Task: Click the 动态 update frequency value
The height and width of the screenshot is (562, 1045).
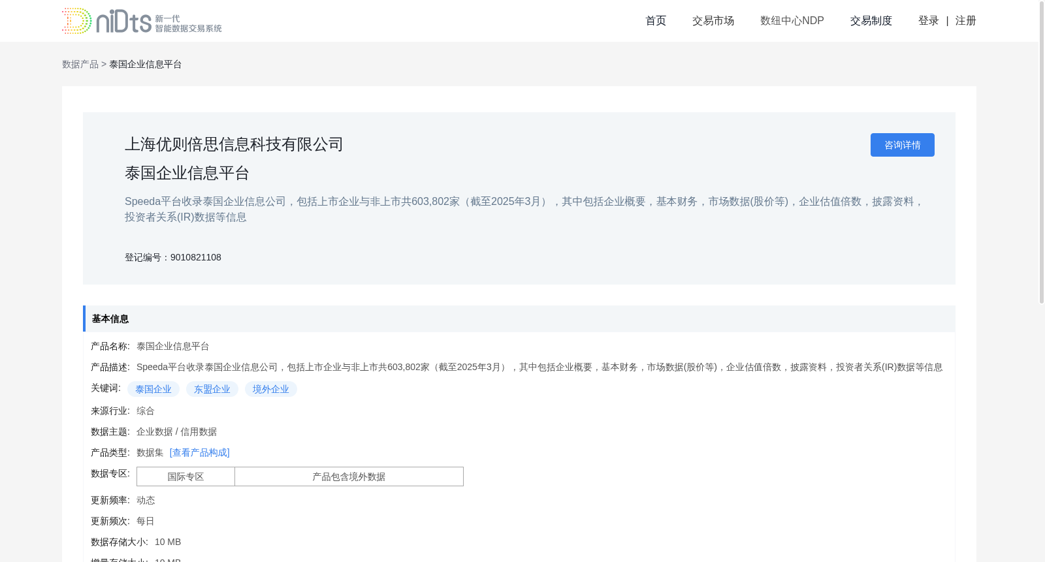Action: coord(146,500)
